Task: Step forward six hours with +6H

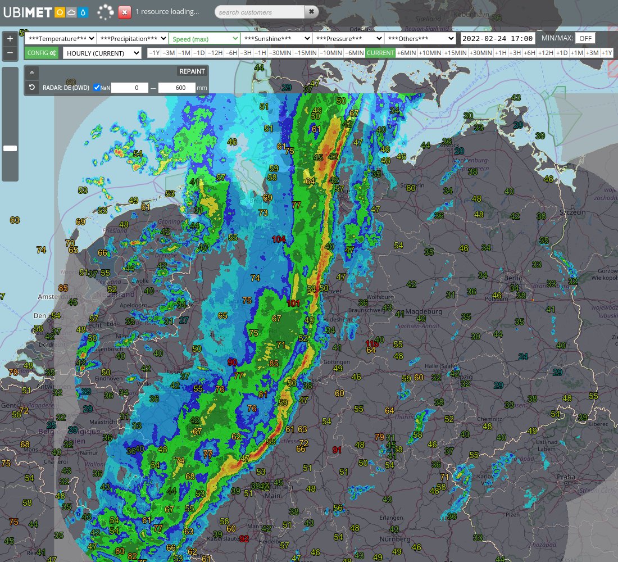Action: (x=529, y=53)
